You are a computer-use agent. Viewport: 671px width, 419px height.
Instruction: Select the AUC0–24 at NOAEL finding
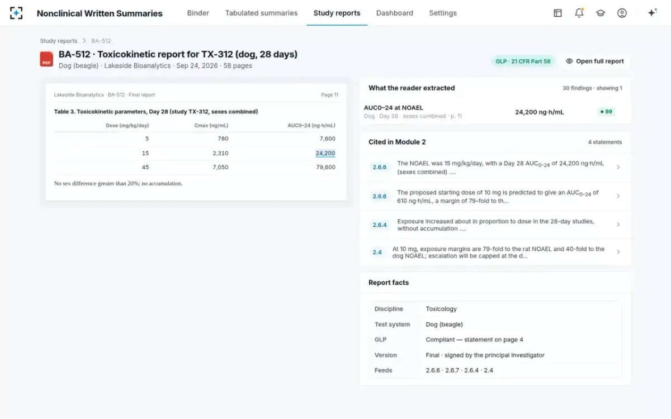pyautogui.click(x=495, y=111)
